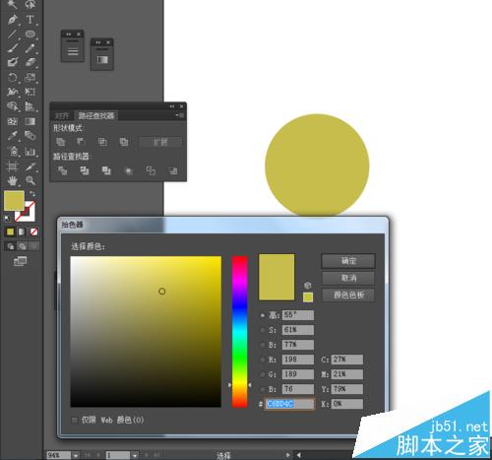Select the Eraser tool
The image size is (492, 460).
31,62
